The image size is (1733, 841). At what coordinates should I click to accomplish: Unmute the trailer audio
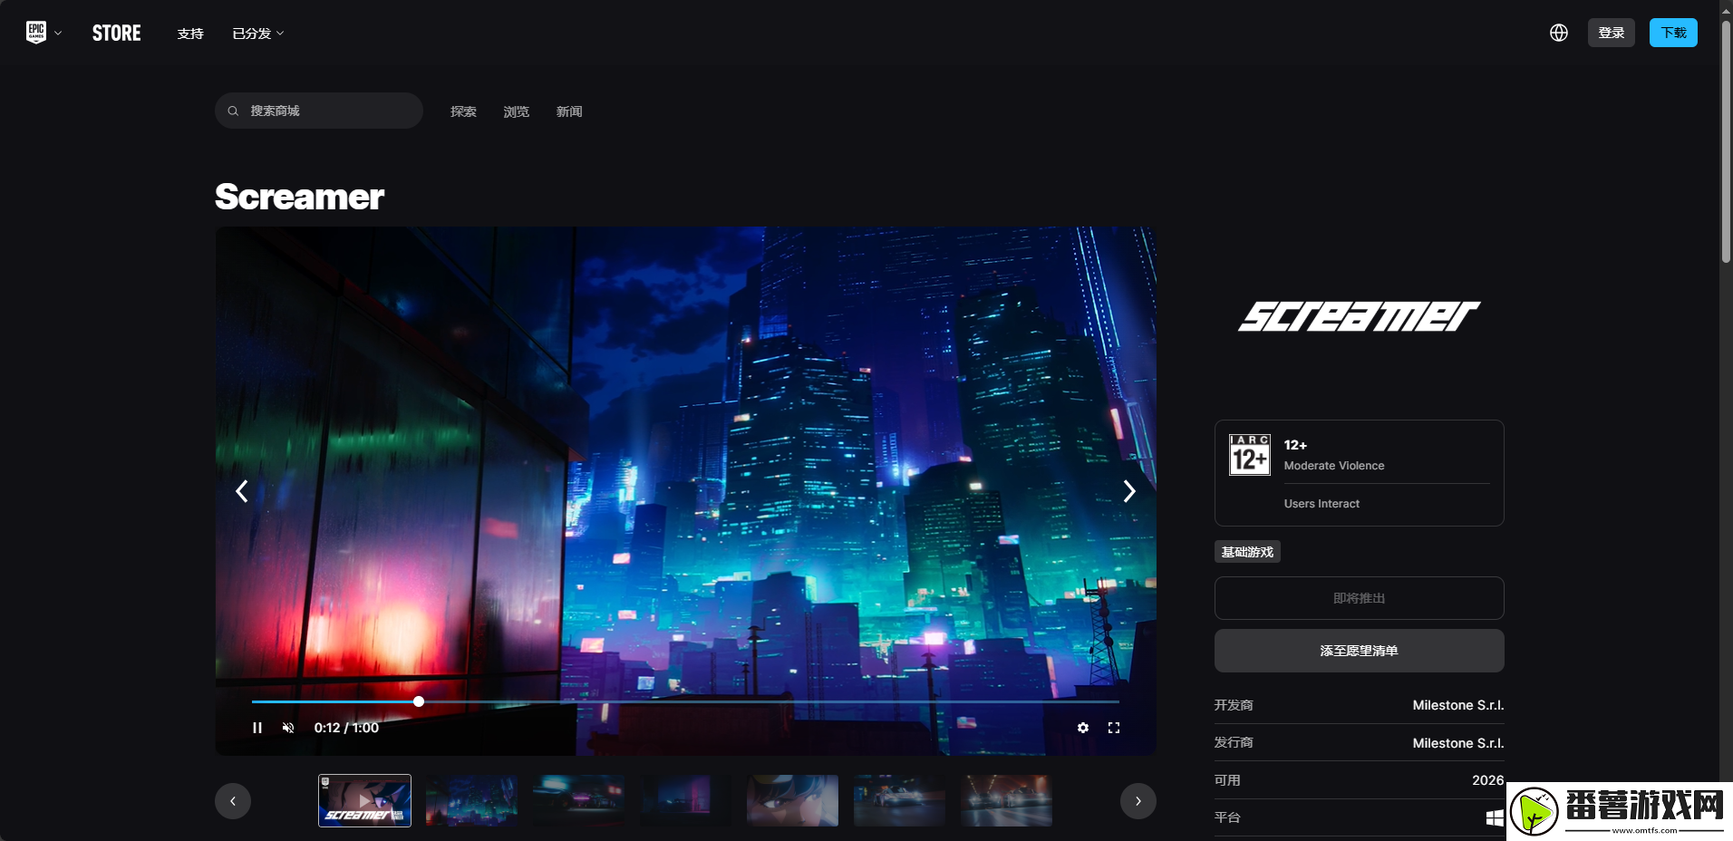coord(288,728)
